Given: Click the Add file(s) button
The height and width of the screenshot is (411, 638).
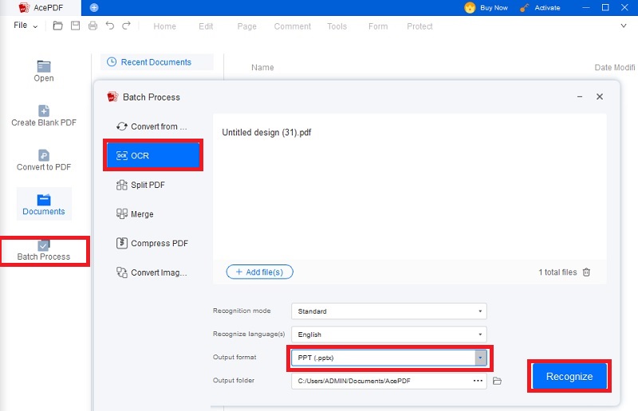Looking at the screenshot, I should 260,272.
